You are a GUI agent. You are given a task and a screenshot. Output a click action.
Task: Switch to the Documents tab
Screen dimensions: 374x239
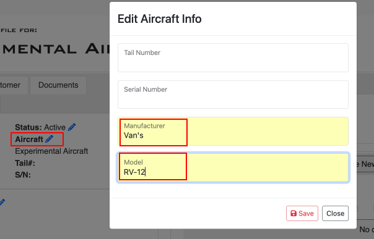point(58,85)
